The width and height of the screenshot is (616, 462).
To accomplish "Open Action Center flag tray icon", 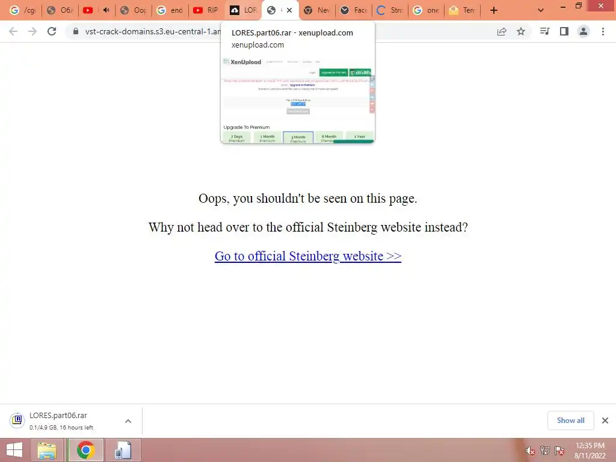I will pyautogui.click(x=559, y=451).
